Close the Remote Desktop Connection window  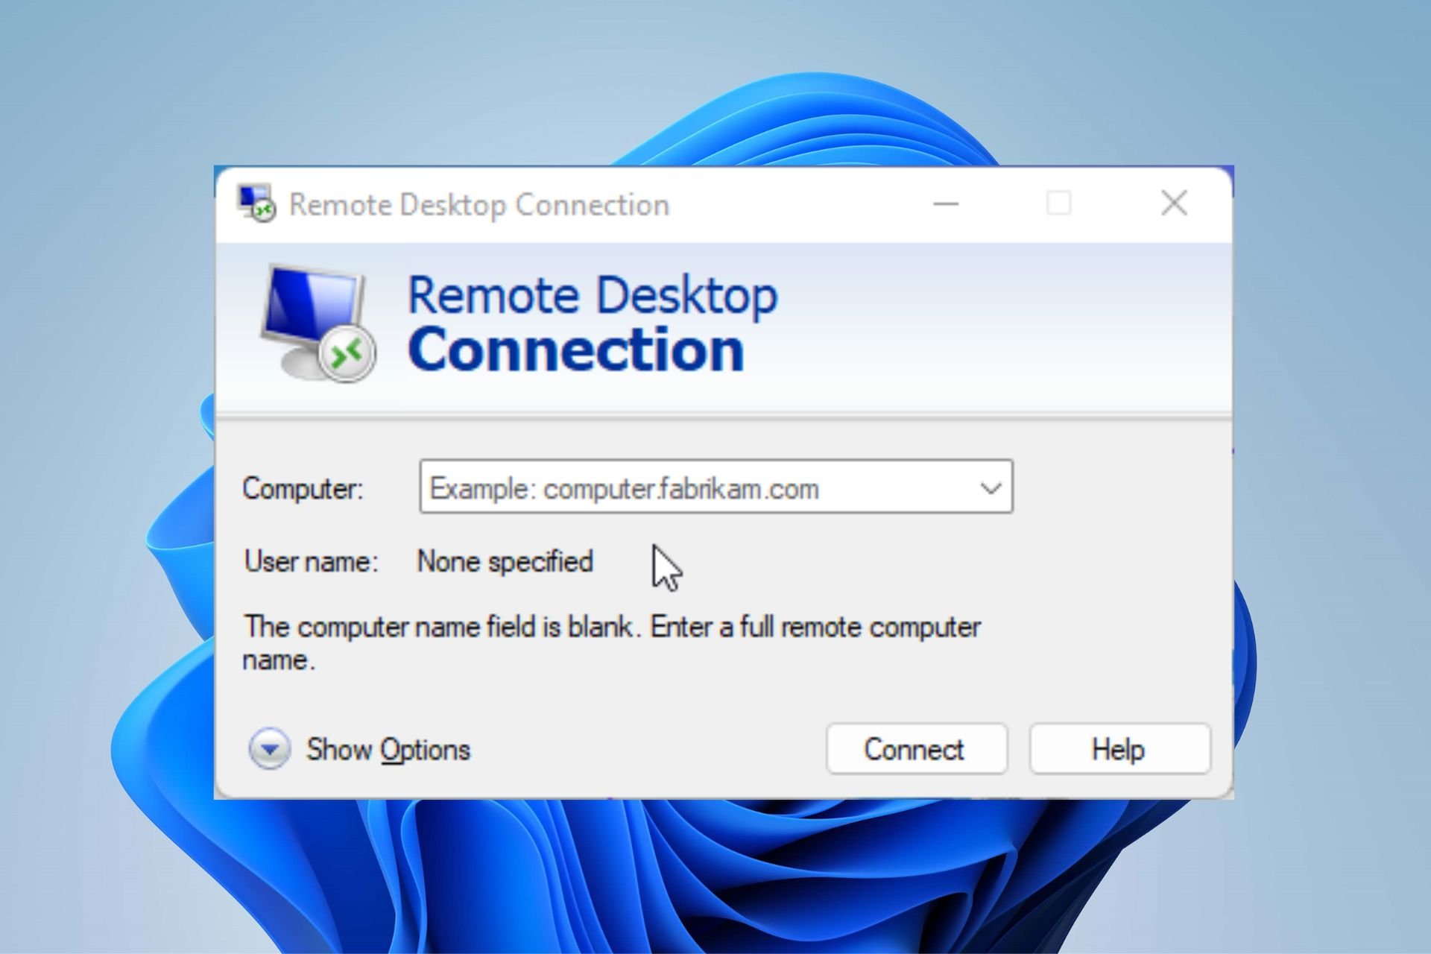[1174, 203]
